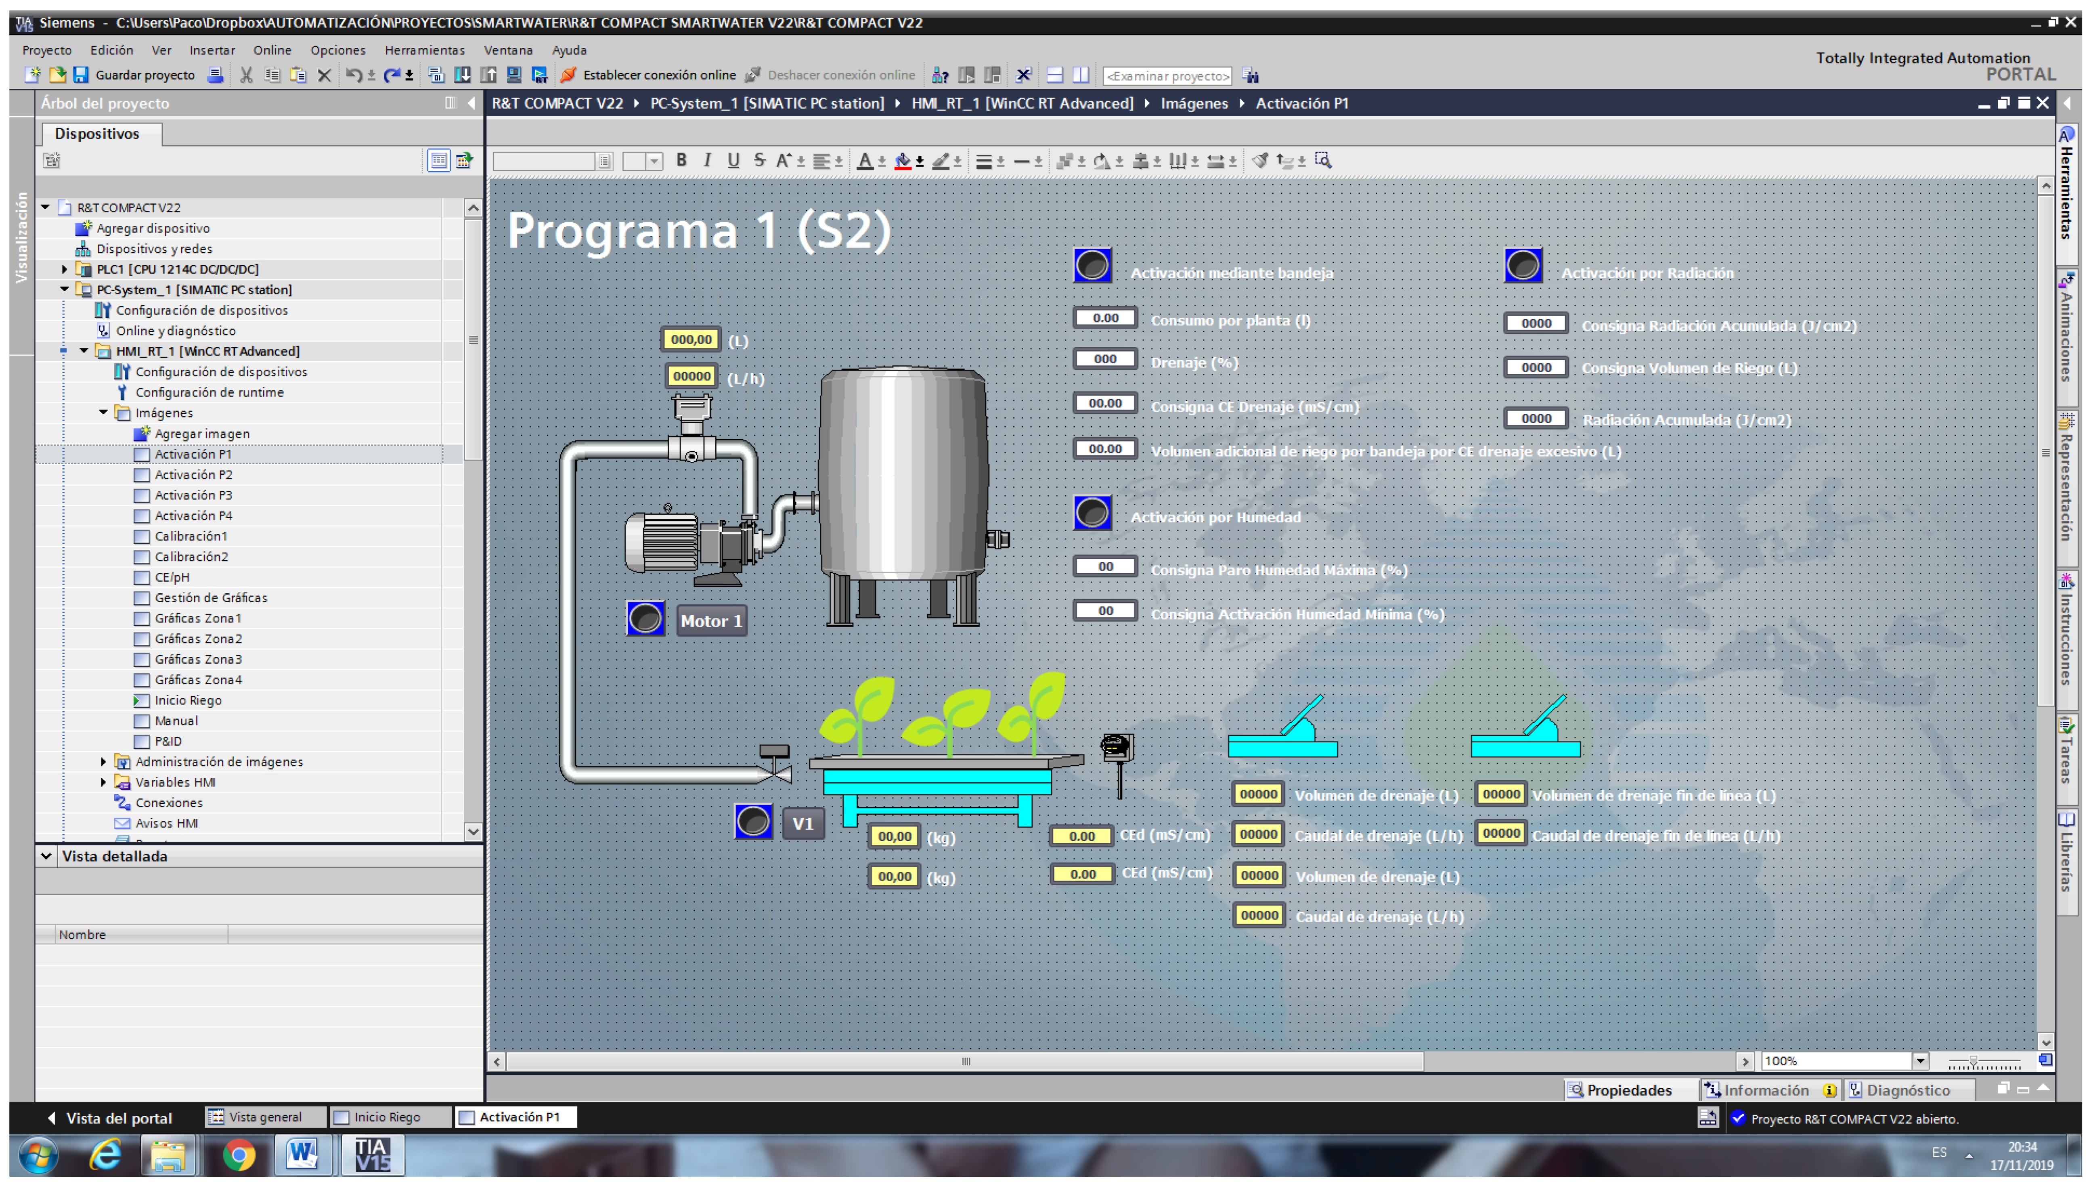Viewport: 2091px width, 1188px height.
Task: Click the Undo arrow icon
Action: (352, 75)
